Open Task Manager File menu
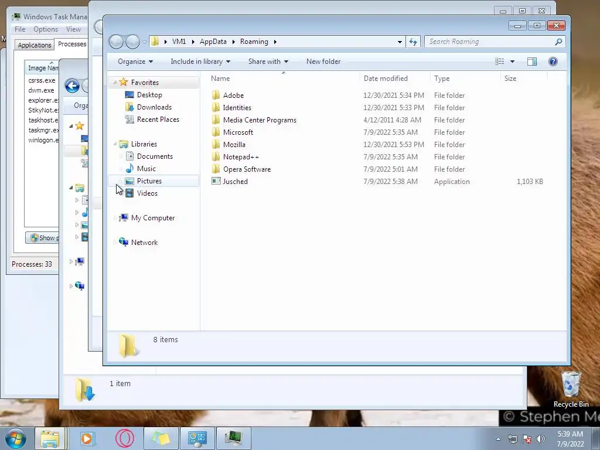600x450 pixels. point(20,29)
